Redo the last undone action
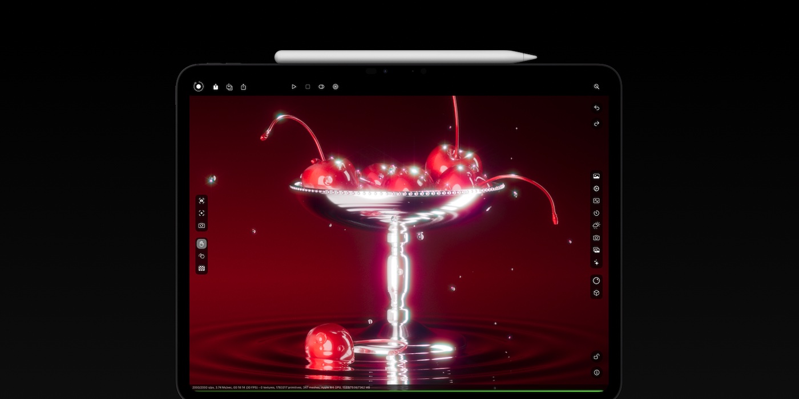Image resolution: width=799 pixels, height=399 pixels. [x=596, y=124]
